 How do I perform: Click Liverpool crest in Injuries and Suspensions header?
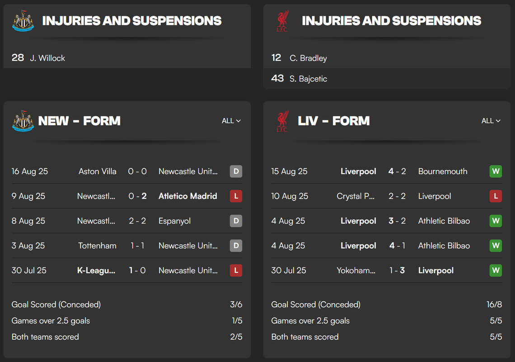click(x=282, y=21)
